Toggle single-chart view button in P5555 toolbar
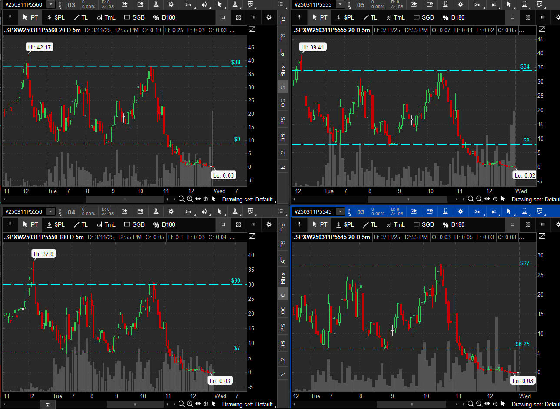Image resolution: width=560 pixels, height=409 pixels. (x=512, y=17)
